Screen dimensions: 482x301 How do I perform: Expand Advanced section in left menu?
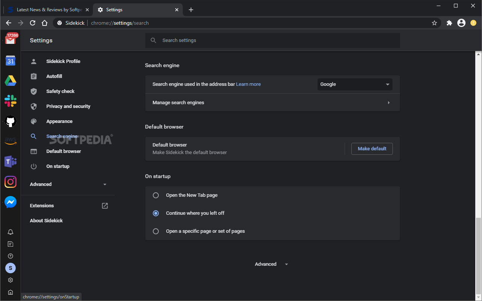pyautogui.click(x=68, y=184)
